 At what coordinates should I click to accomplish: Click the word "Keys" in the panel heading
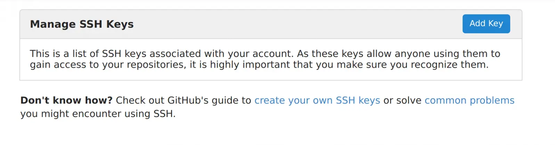(120, 24)
